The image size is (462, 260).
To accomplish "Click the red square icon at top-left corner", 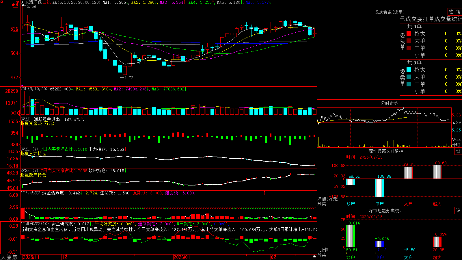I will pos(1,2).
